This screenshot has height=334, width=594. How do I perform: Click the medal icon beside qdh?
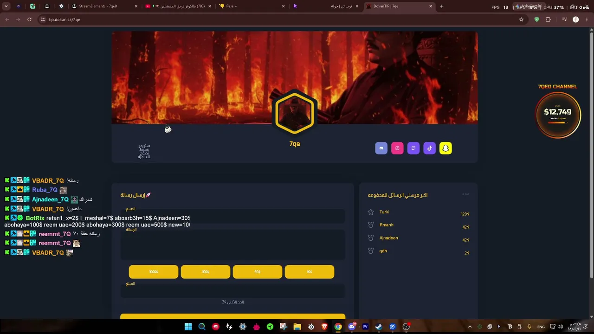(x=371, y=251)
